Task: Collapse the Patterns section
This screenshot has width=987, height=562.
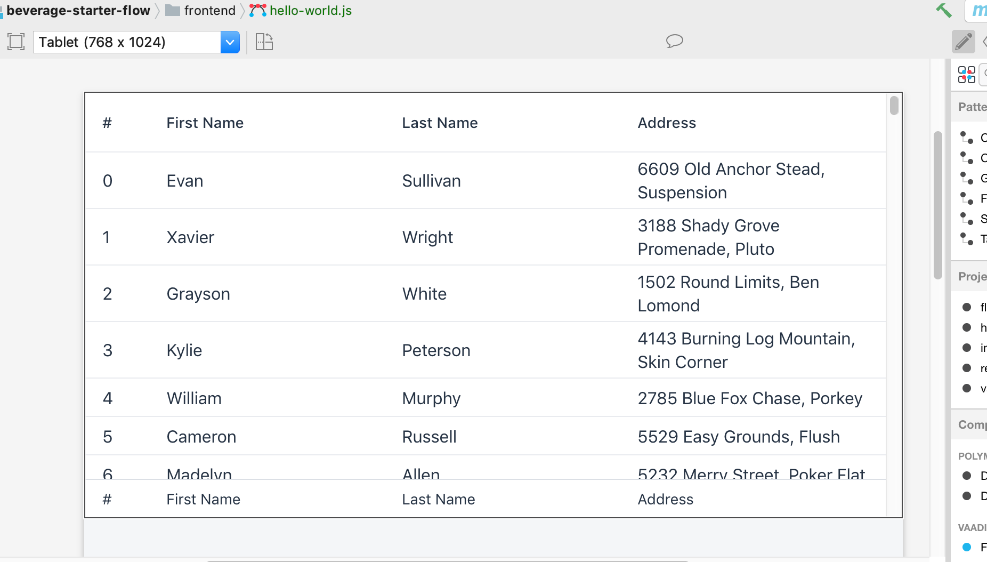Action: tap(972, 107)
